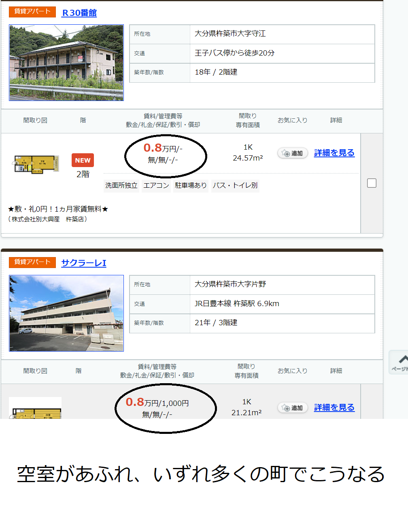Add R30番館 to favorites with 追加
The width and height of the screenshot is (408, 532).
pyautogui.click(x=293, y=153)
